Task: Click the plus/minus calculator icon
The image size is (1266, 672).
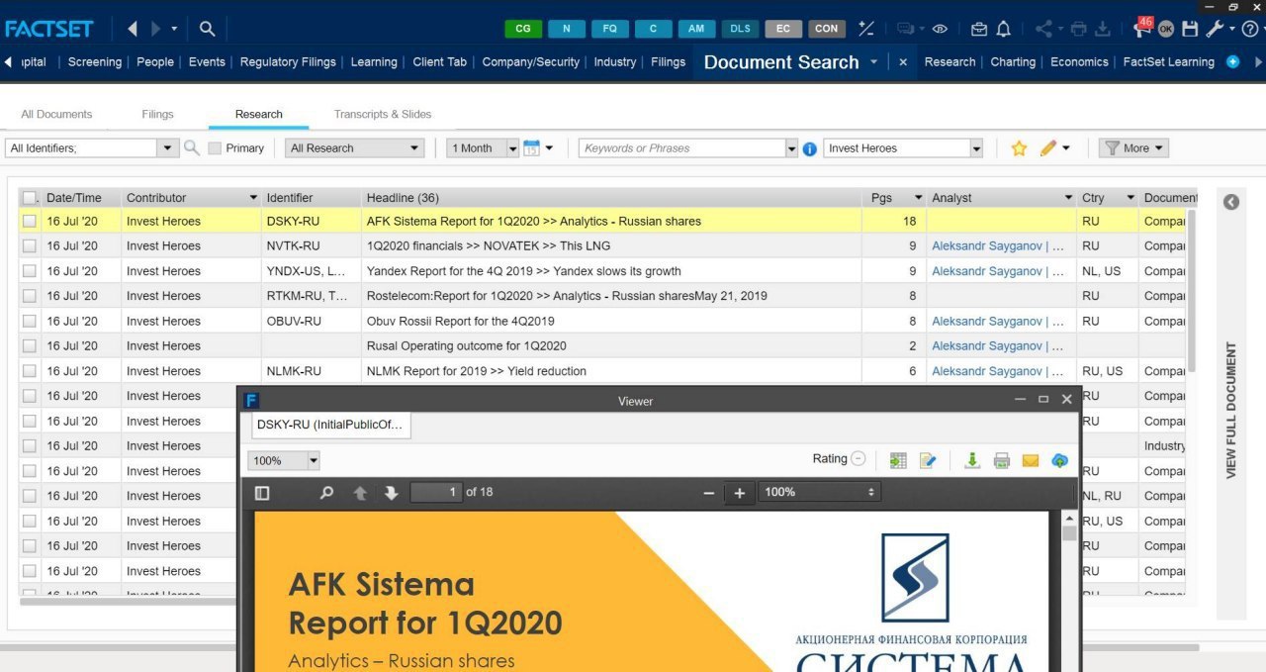Action: [866, 29]
